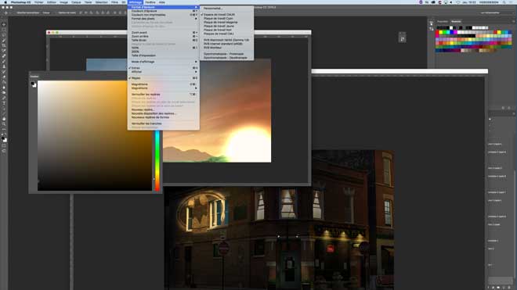Select the Crop tool
The height and width of the screenshot is (290, 517).
[x=4, y=45]
